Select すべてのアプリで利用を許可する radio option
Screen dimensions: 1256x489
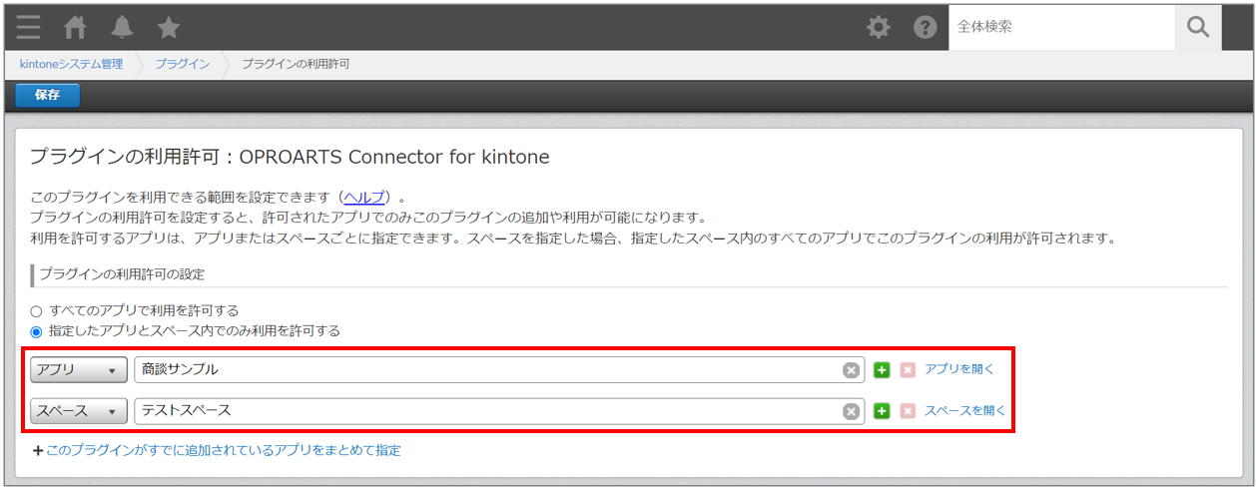tap(36, 310)
